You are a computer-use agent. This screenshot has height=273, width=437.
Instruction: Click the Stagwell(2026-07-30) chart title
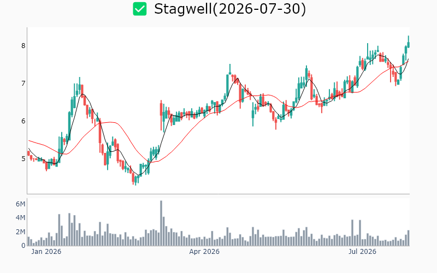pos(230,9)
